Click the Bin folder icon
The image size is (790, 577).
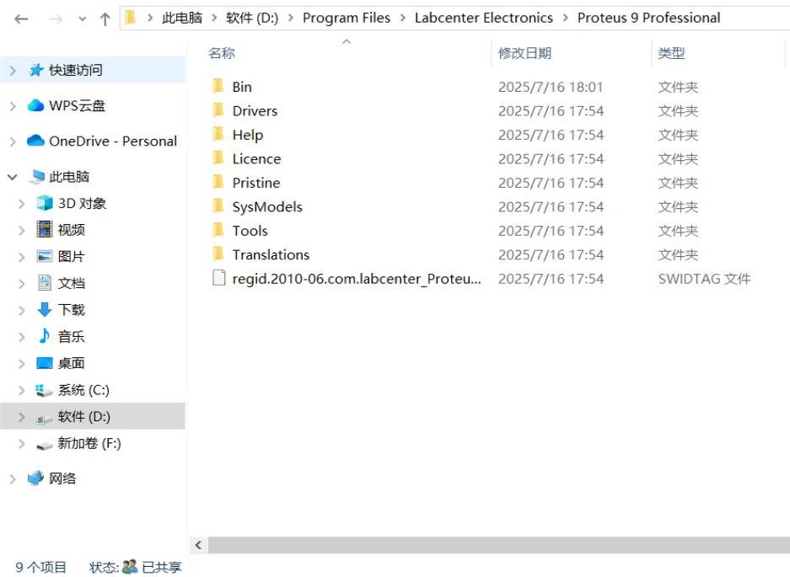click(x=218, y=86)
